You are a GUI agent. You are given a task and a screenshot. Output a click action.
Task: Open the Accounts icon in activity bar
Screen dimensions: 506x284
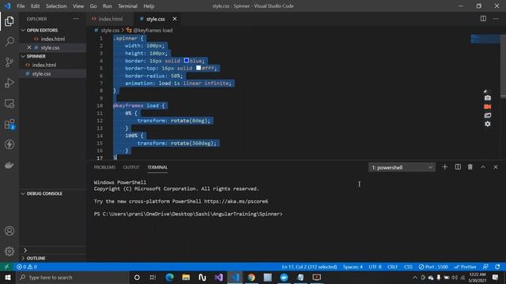pyautogui.click(x=9, y=231)
